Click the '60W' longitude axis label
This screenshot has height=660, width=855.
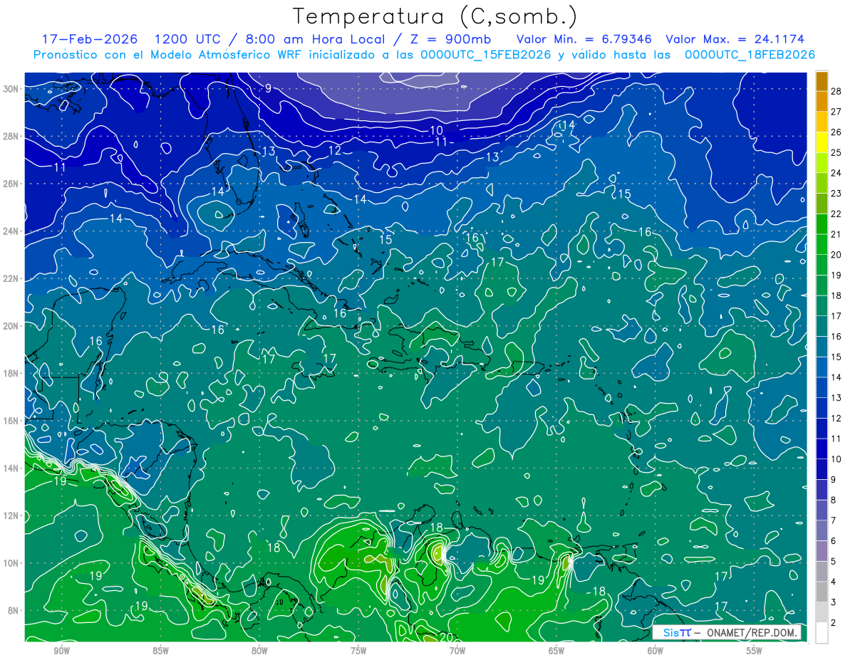655,651
